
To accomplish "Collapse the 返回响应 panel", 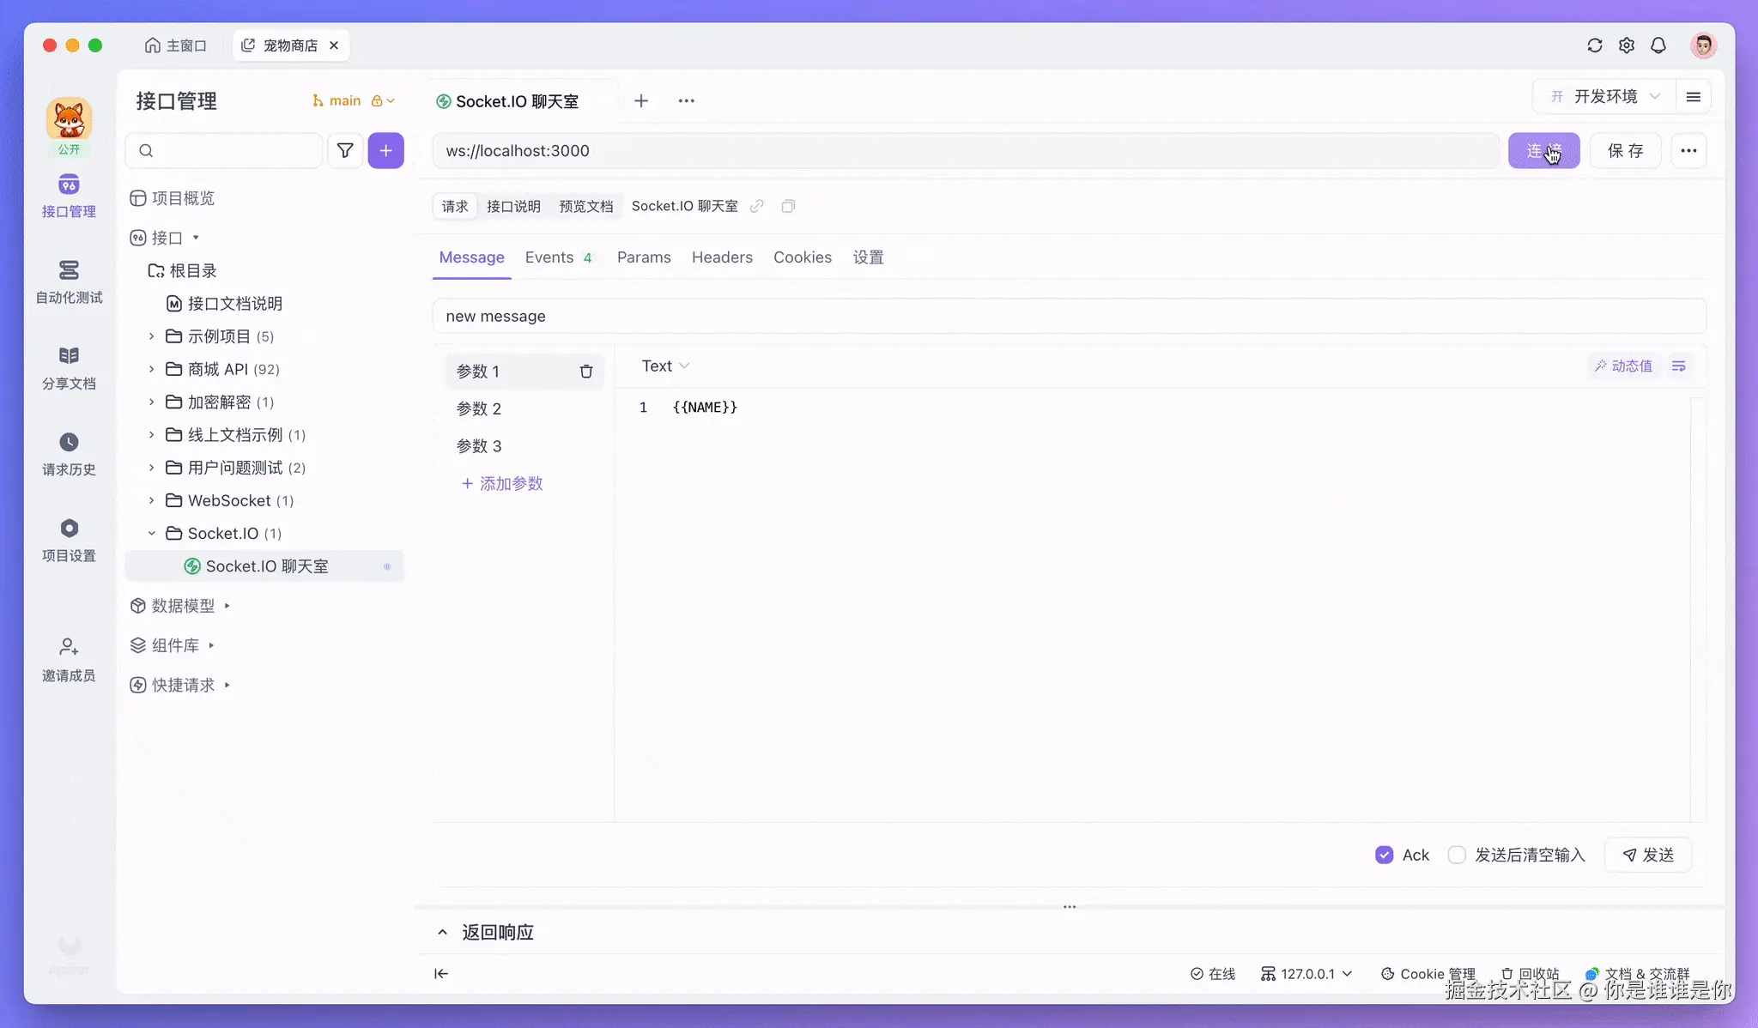I will (442, 932).
